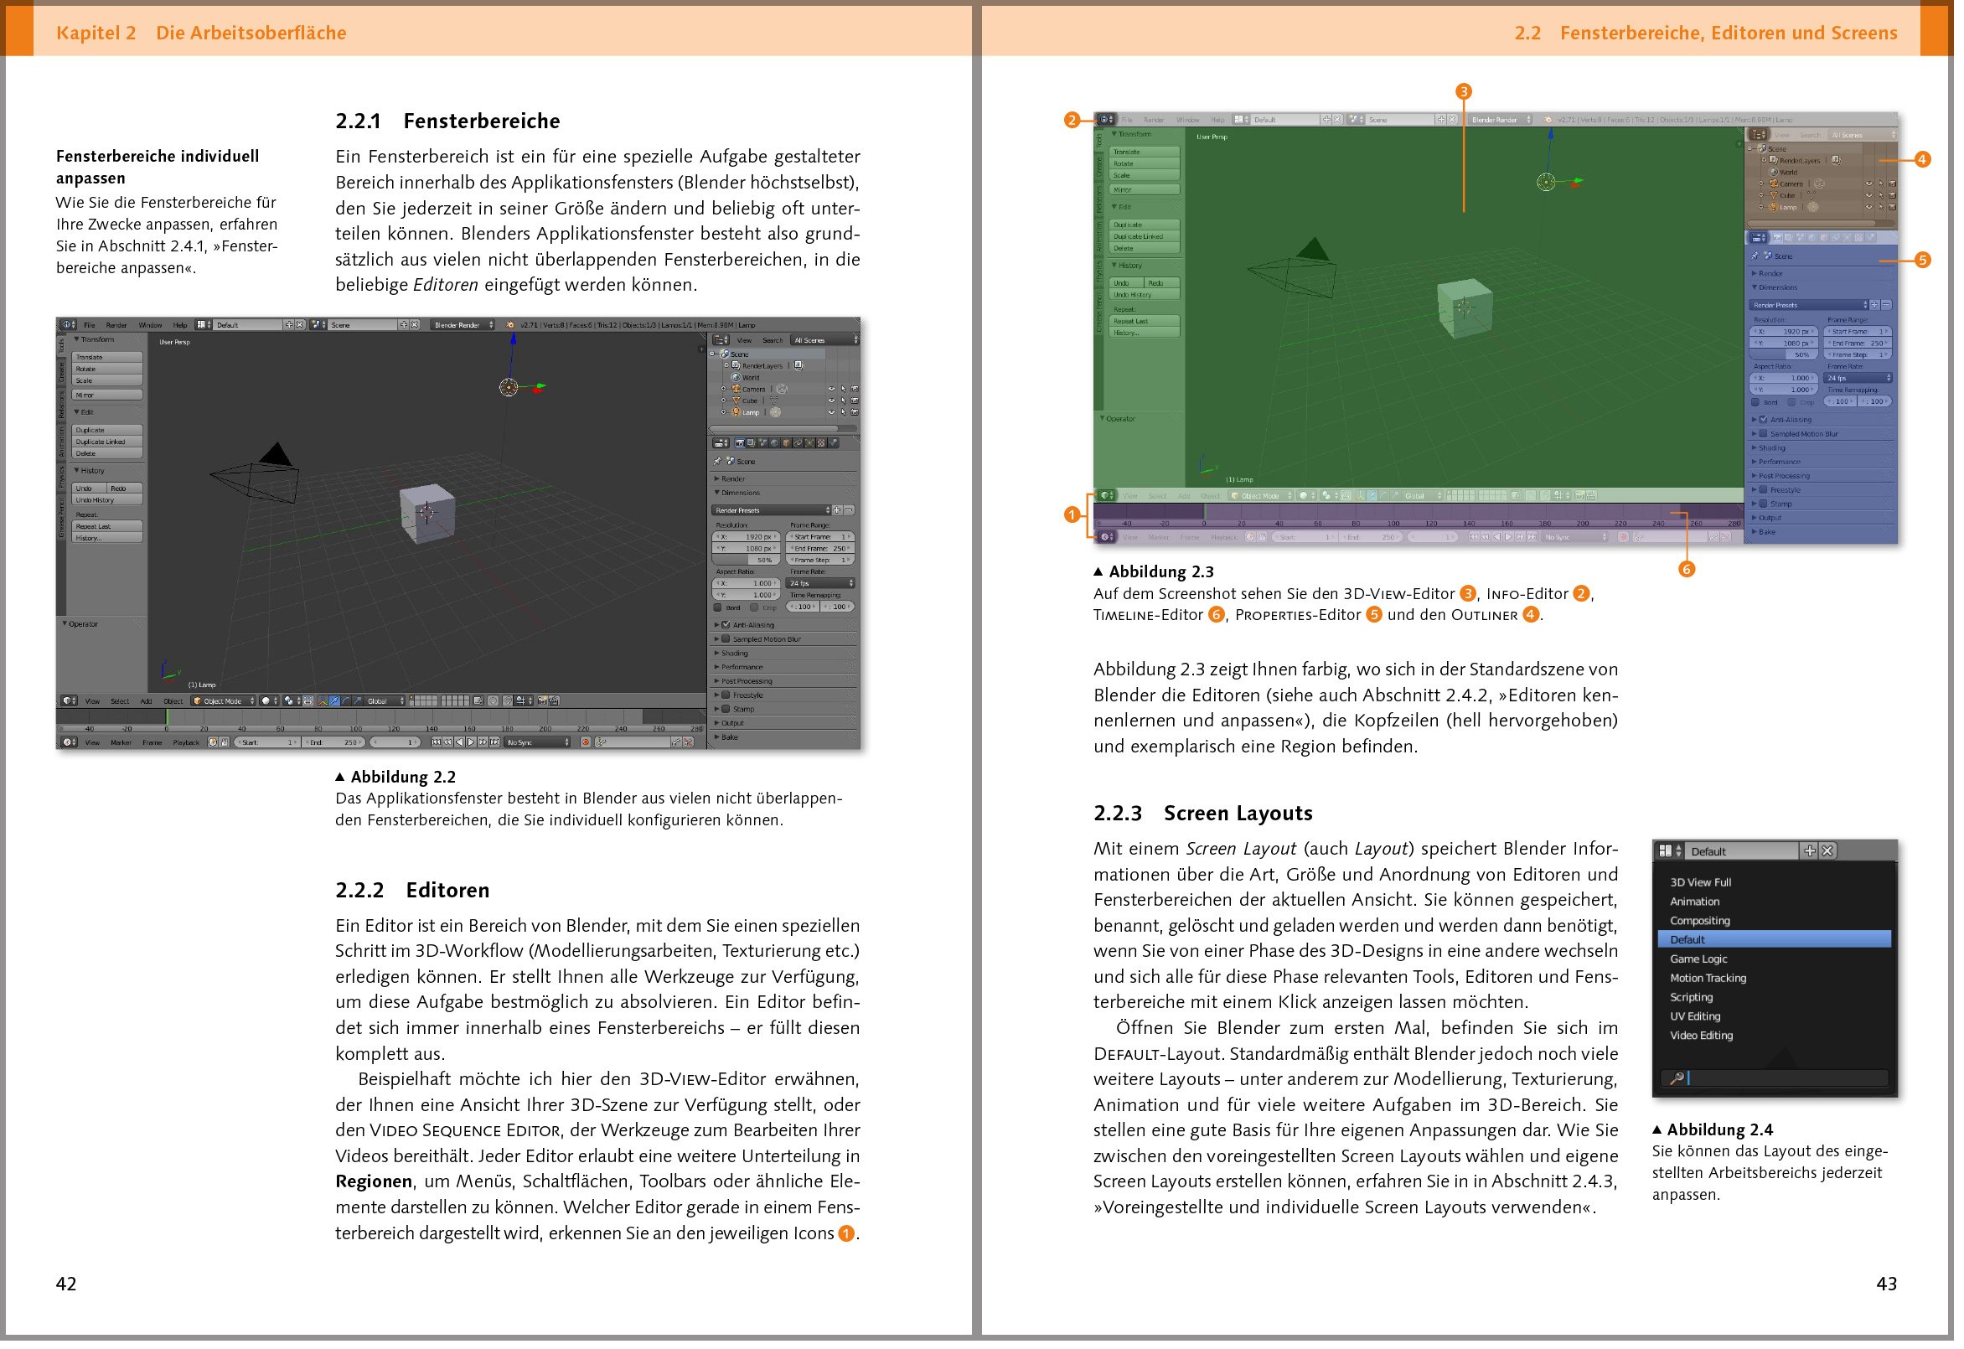
Task: Click the Camera object icon in the Outliner
Action: [737, 390]
